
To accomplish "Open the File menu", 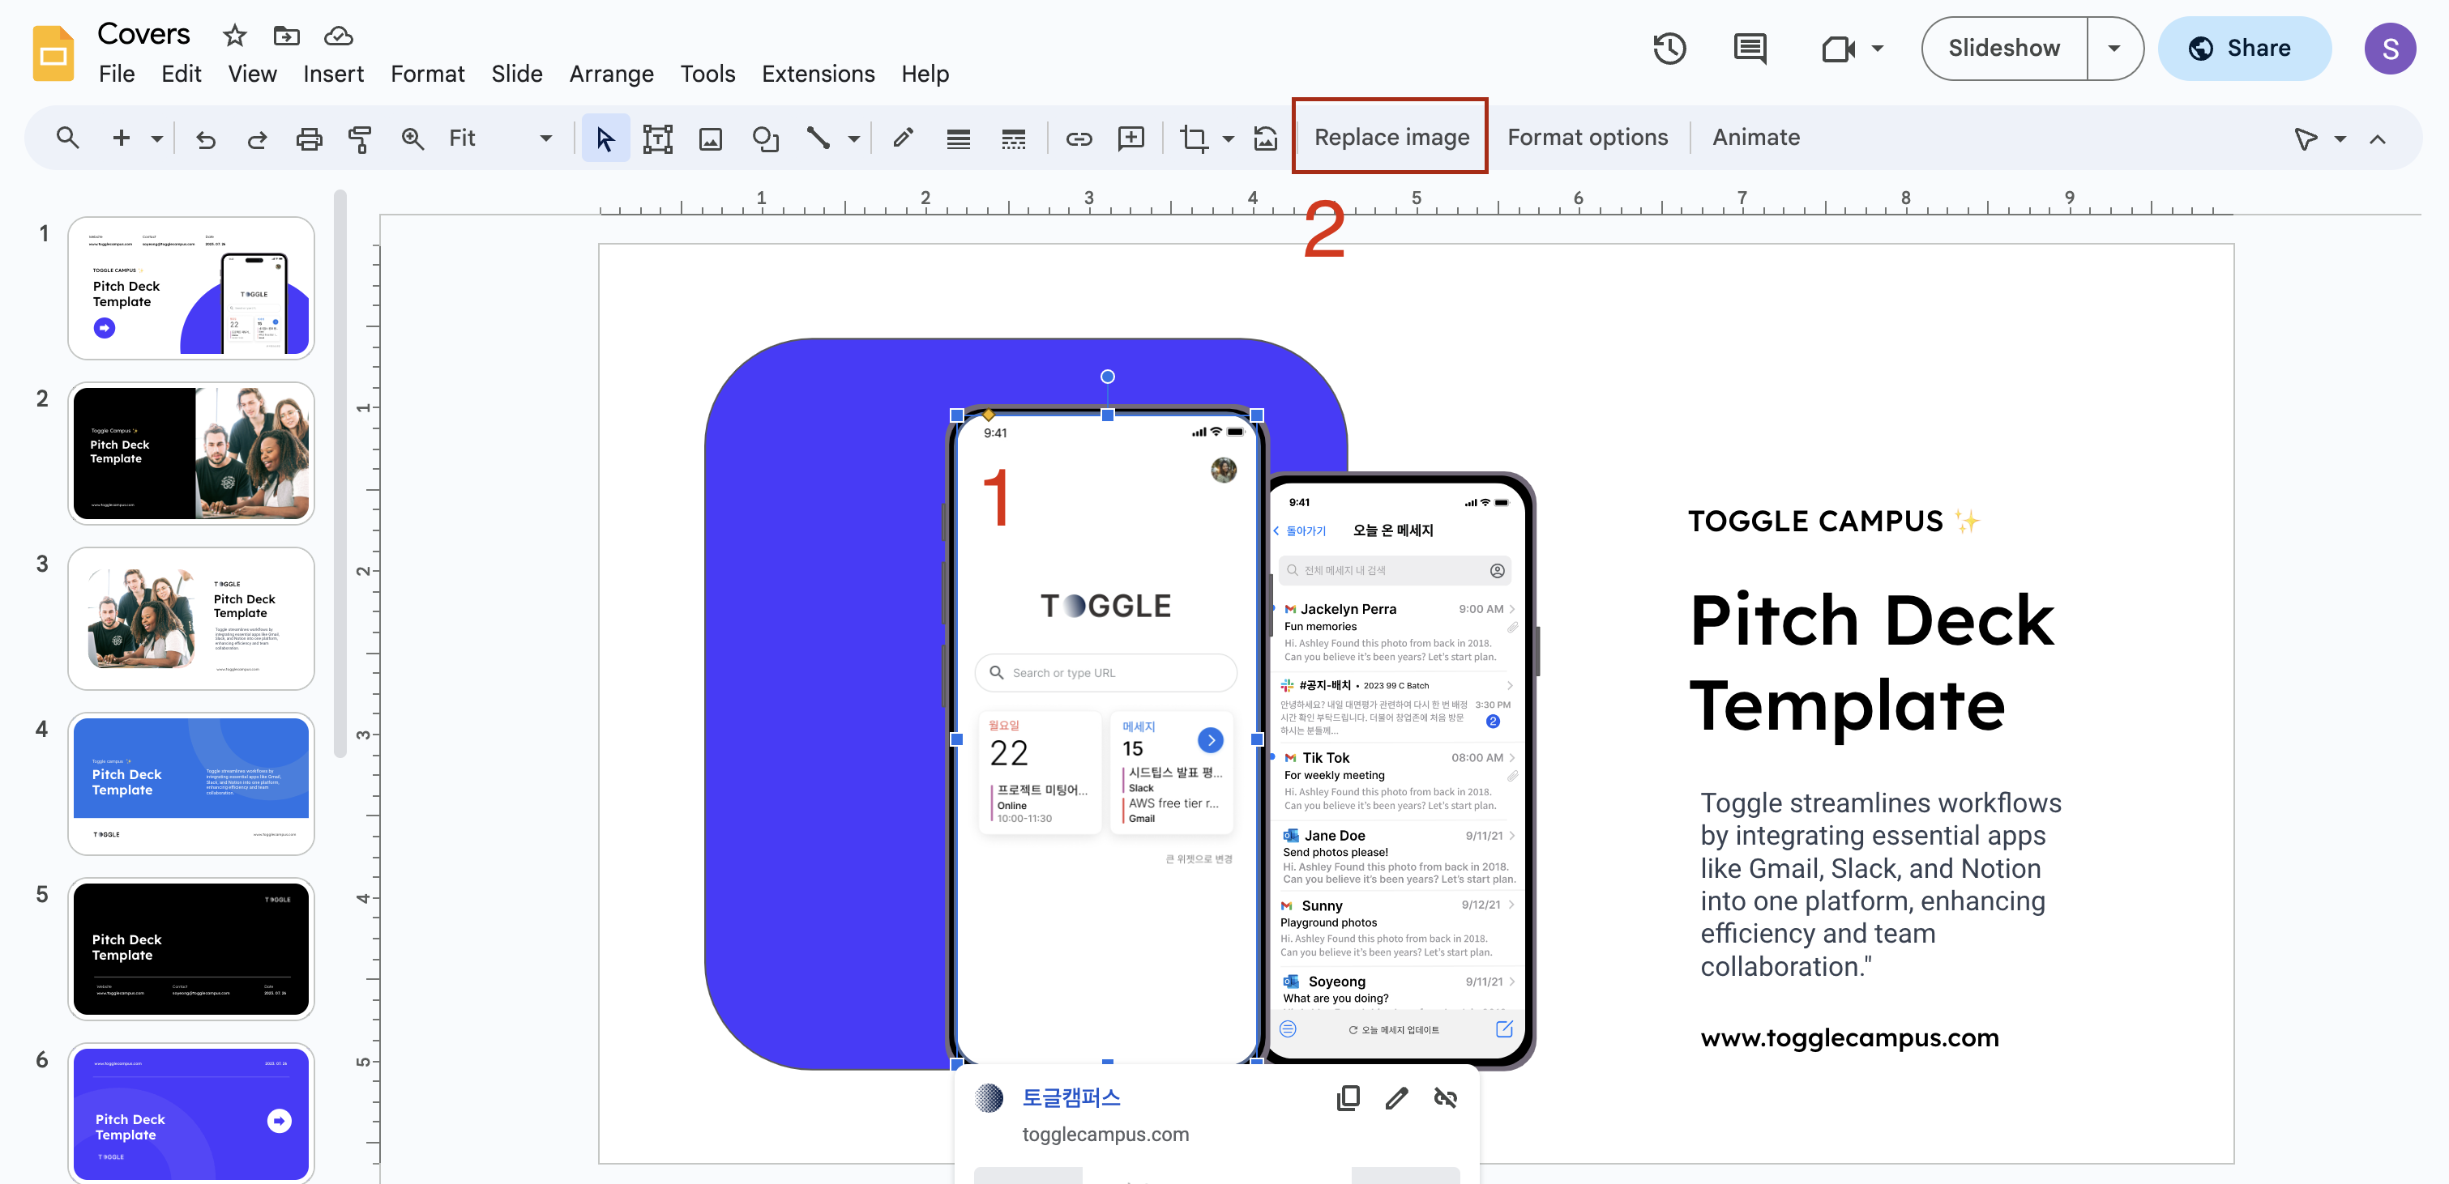I will tap(117, 75).
